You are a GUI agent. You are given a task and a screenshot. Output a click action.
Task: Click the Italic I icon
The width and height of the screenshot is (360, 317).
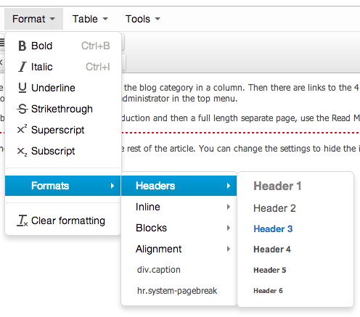click(22, 67)
